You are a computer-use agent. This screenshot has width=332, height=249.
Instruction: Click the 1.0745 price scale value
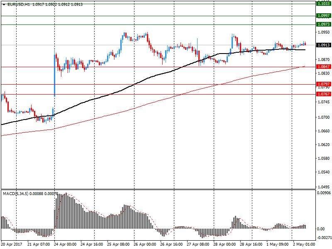click(324, 102)
